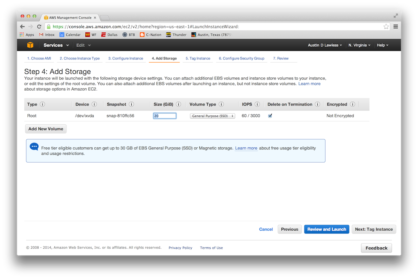Click Next: Tag Instance button
The image size is (418, 279).
[374, 229]
